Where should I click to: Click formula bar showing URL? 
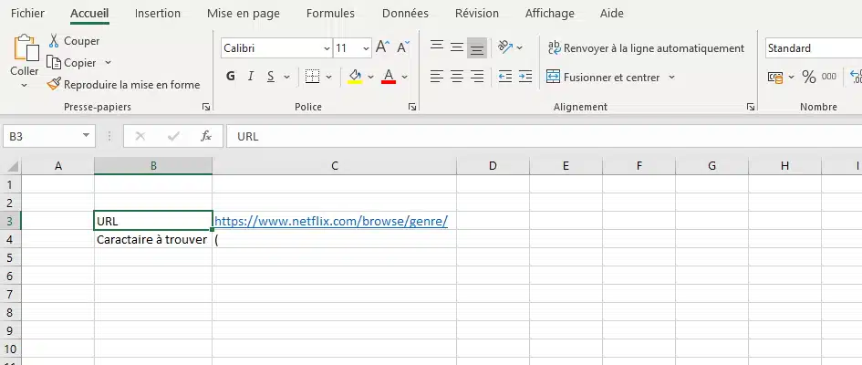[545, 136]
